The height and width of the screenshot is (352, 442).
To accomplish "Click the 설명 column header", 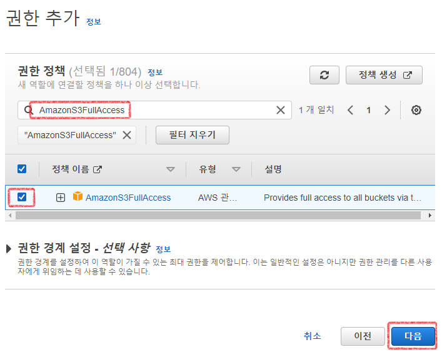I will tap(273, 169).
